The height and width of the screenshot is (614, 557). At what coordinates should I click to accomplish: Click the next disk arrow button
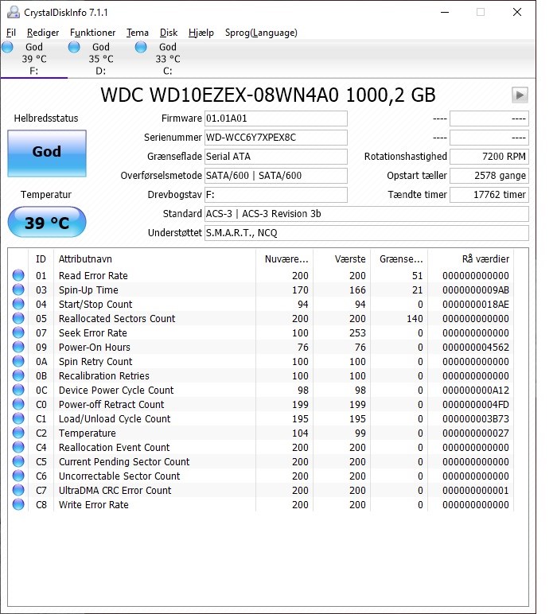coord(520,95)
